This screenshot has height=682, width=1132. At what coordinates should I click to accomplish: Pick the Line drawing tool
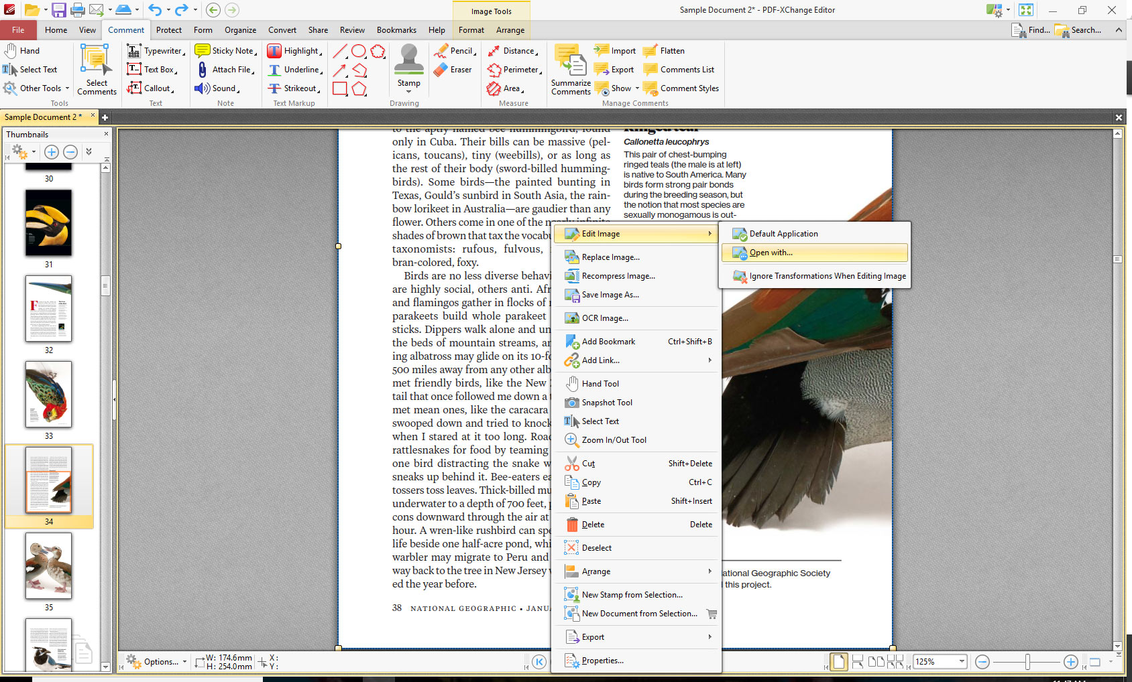point(340,51)
